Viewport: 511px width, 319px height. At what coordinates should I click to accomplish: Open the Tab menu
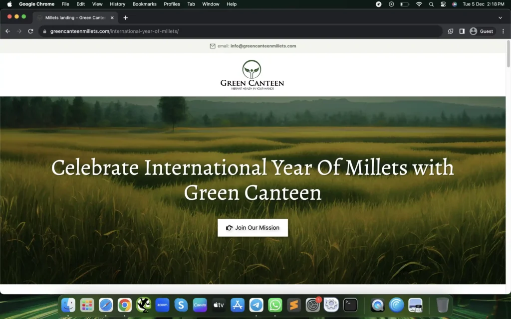[191, 4]
